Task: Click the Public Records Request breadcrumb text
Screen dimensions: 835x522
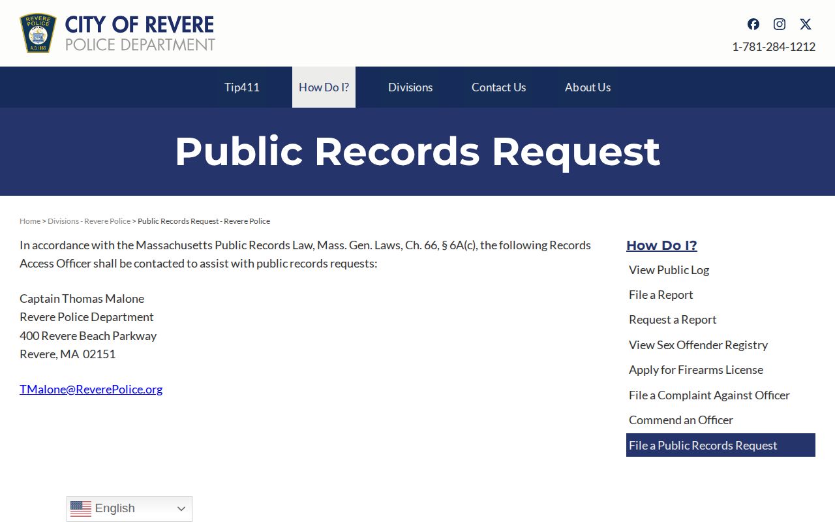Action: 204,221
